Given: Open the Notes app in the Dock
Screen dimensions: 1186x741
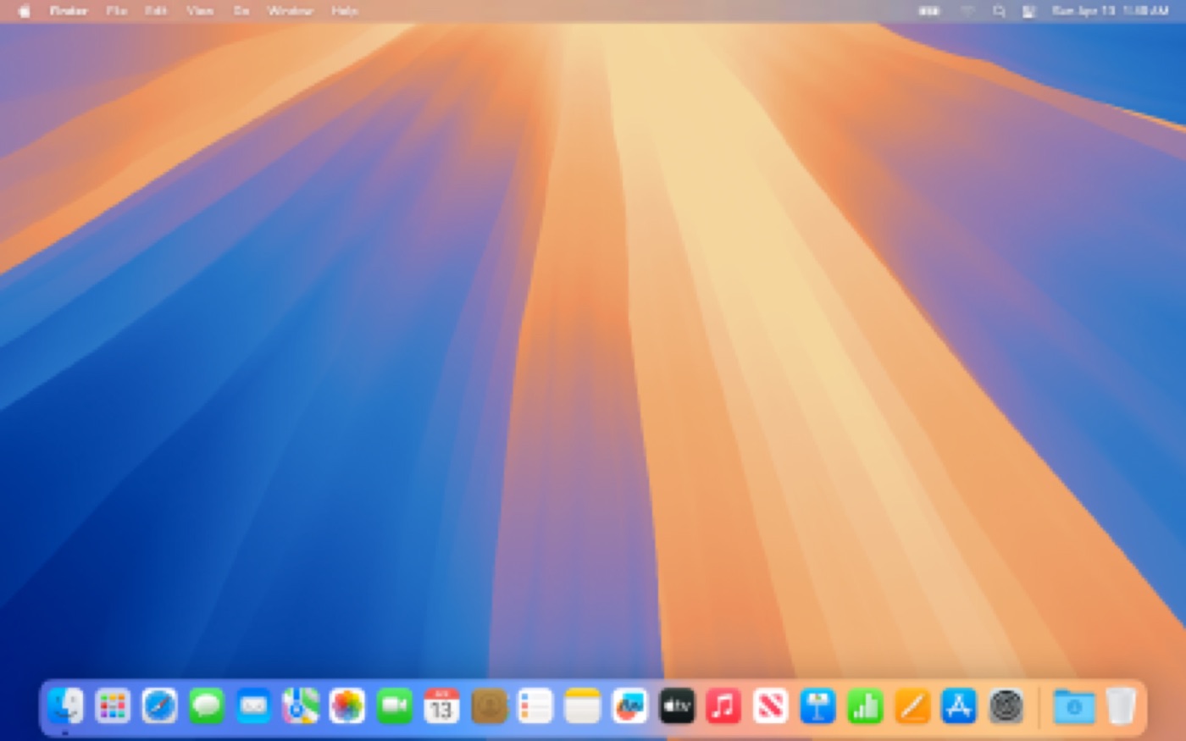Looking at the screenshot, I should pyautogui.click(x=583, y=705).
